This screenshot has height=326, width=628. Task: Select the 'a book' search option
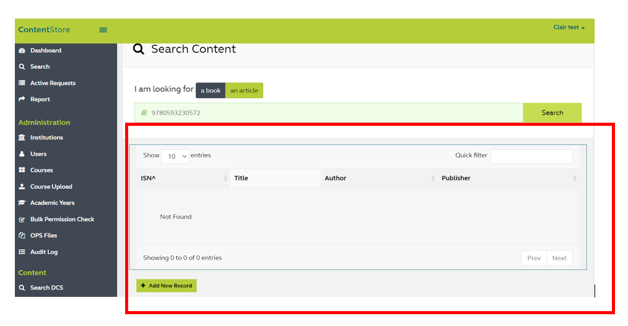[211, 90]
